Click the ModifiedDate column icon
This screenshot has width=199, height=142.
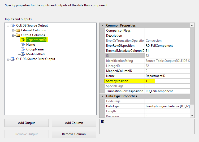click(23, 54)
